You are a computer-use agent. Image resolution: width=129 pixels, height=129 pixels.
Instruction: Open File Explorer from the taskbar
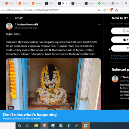[x=36, y=125]
